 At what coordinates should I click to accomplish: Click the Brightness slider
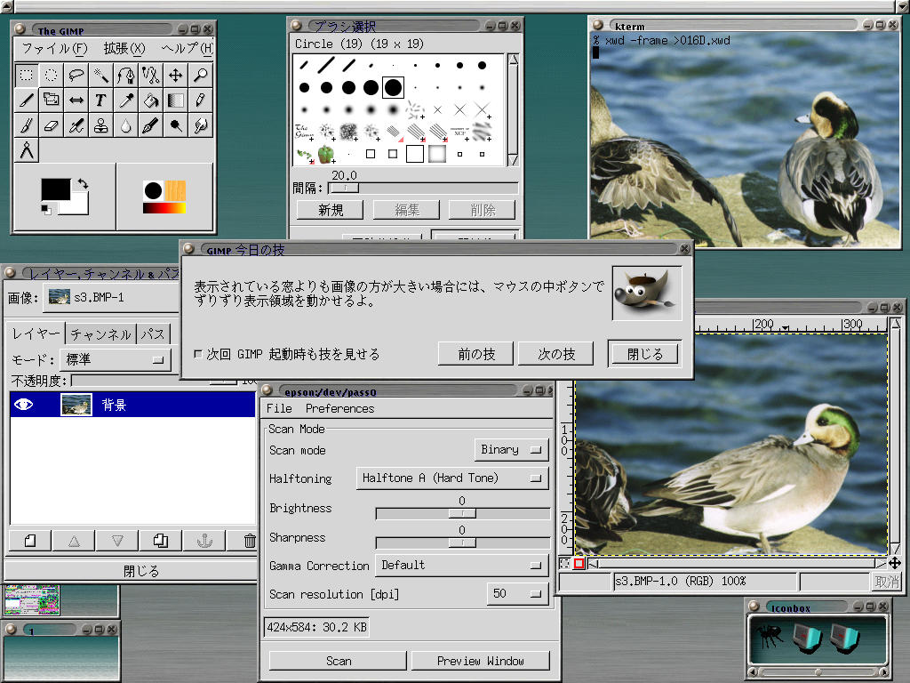[x=462, y=513]
